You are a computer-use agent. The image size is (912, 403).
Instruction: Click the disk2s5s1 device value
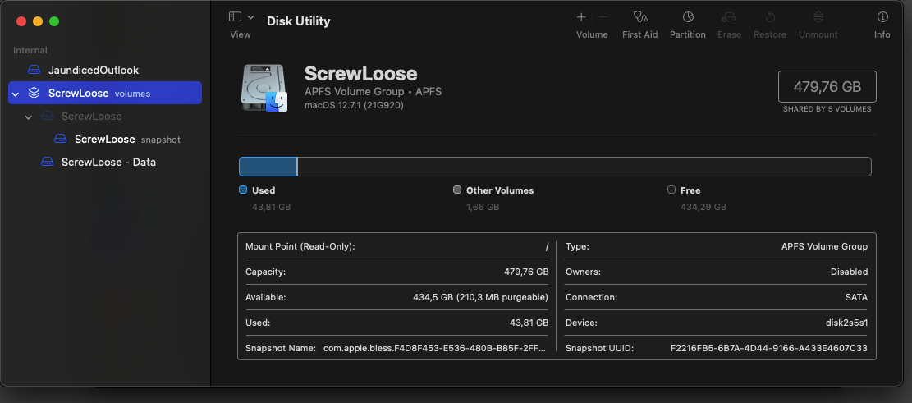[x=846, y=323]
